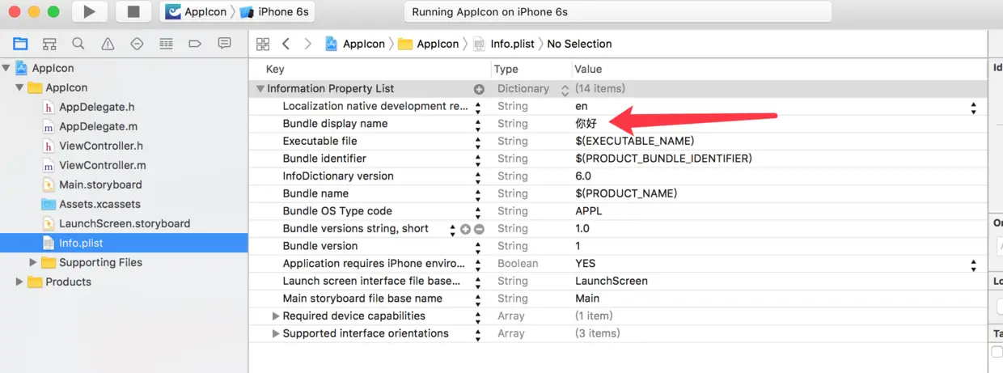This screenshot has width=1003, height=373.
Task: Select AppDelegate.m in the navigator
Action: point(98,126)
